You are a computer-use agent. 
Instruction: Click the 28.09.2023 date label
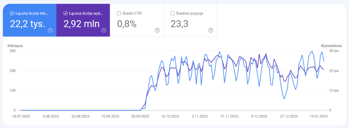tap(140, 116)
